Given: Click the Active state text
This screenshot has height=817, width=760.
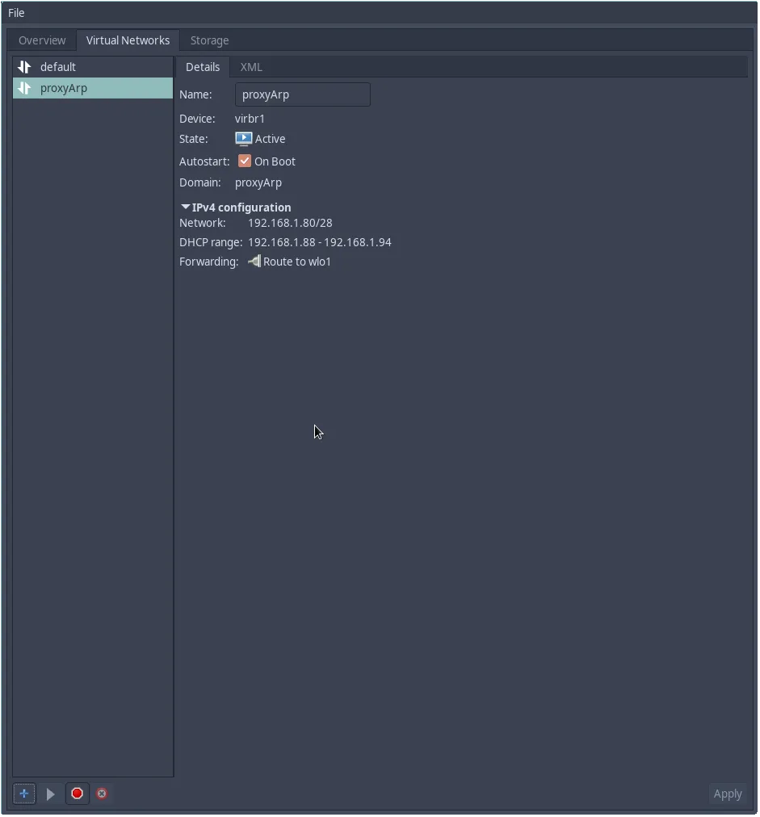Looking at the screenshot, I should [x=270, y=139].
